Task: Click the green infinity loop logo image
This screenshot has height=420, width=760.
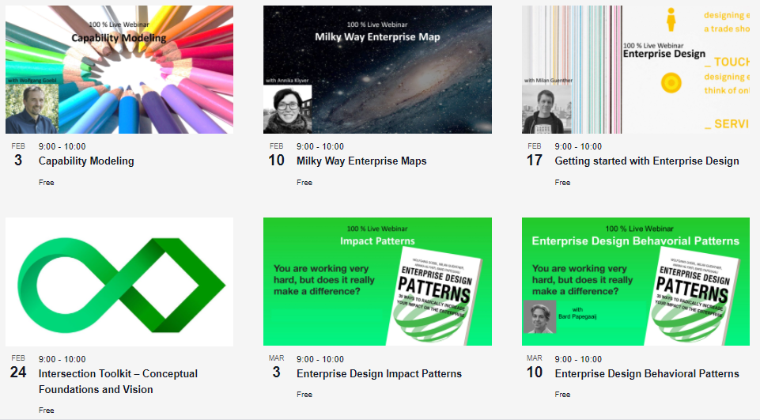Action: point(119,282)
